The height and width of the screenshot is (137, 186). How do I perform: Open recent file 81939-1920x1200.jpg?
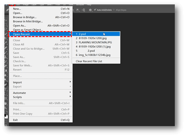(x=96, y=38)
